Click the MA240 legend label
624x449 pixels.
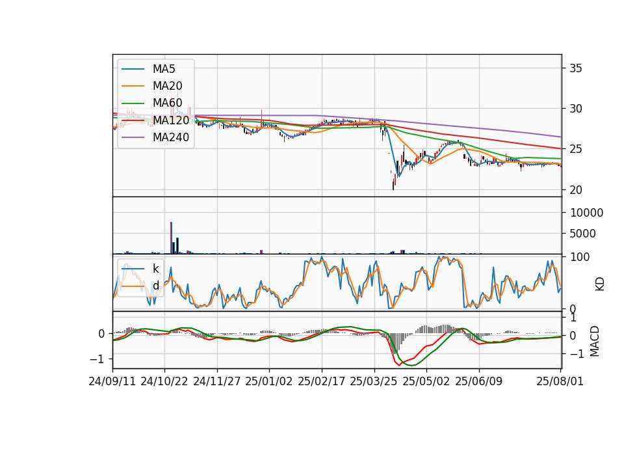(171, 137)
